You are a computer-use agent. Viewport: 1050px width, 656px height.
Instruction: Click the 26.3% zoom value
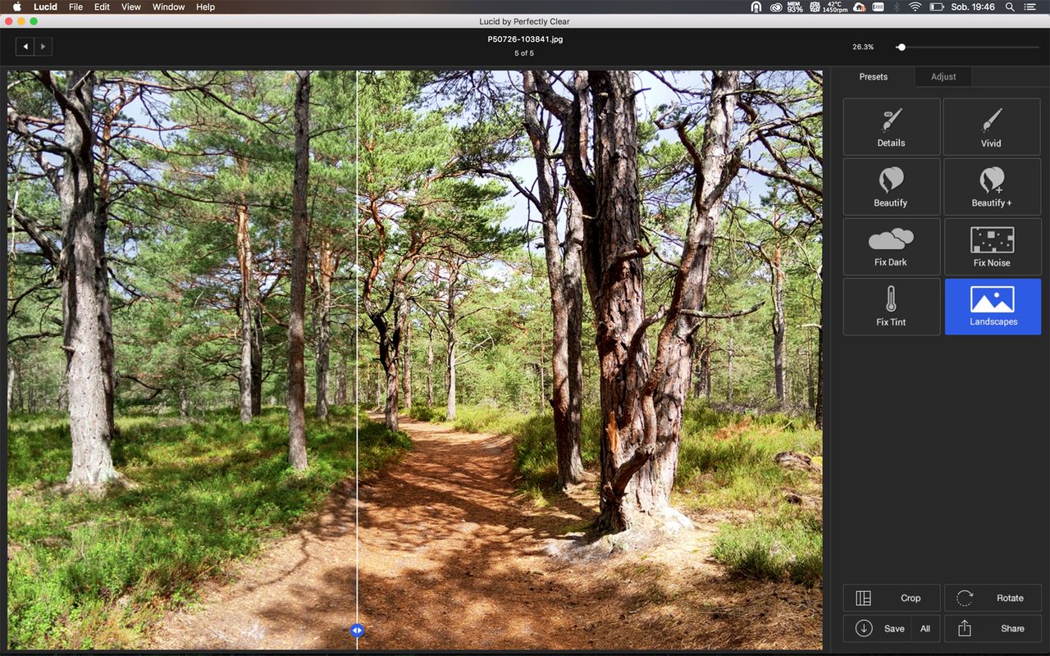(863, 48)
